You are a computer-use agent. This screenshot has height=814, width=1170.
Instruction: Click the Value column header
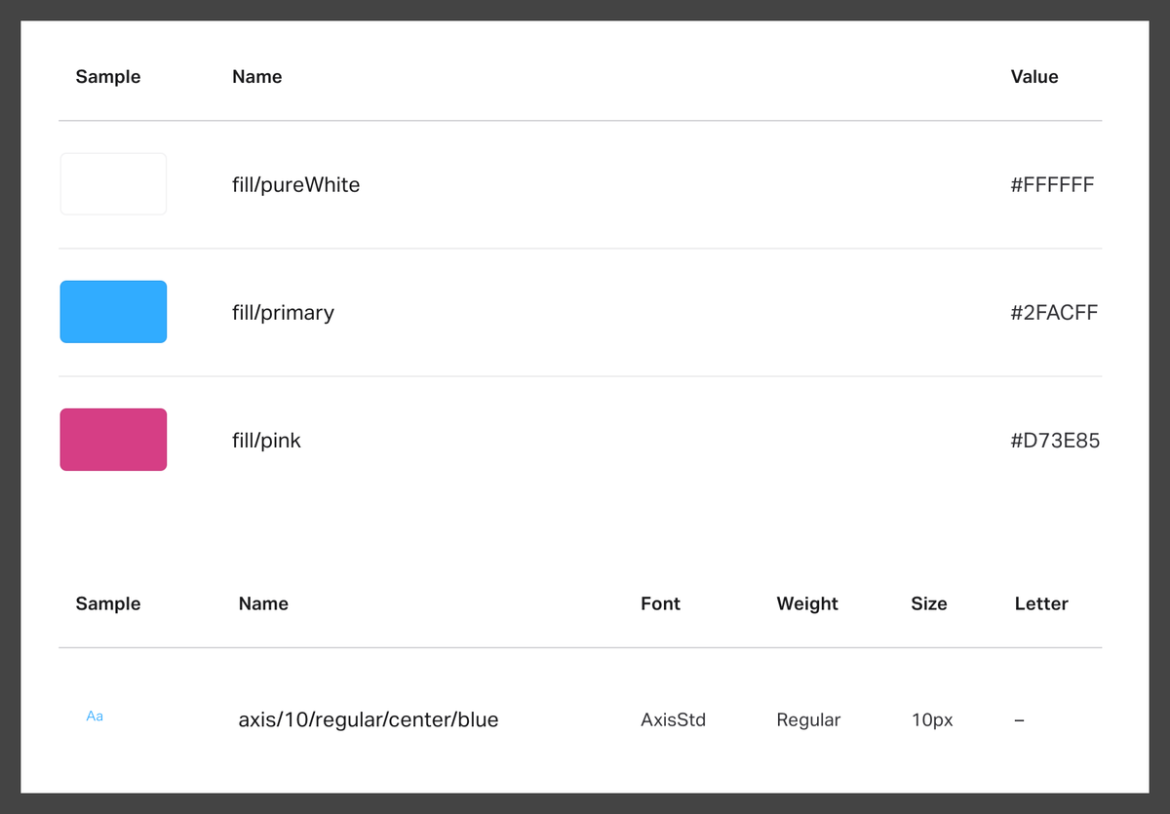(1033, 77)
